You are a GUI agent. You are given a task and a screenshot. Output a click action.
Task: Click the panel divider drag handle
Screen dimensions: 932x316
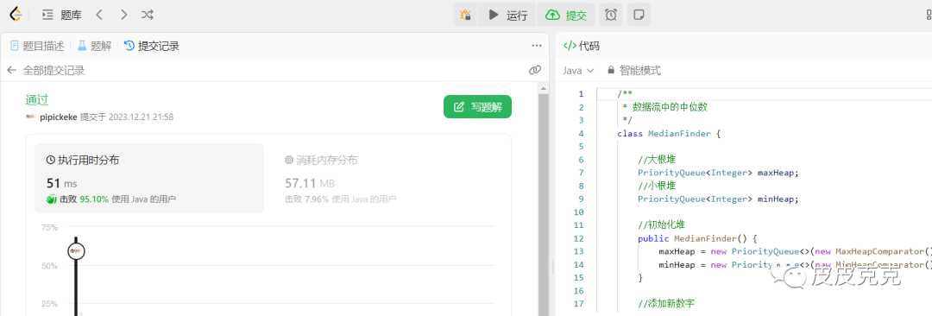pyautogui.click(x=552, y=267)
